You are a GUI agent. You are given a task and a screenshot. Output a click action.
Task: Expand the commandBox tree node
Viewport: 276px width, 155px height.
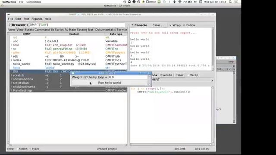pyautogui.click(x=12, y=79)
